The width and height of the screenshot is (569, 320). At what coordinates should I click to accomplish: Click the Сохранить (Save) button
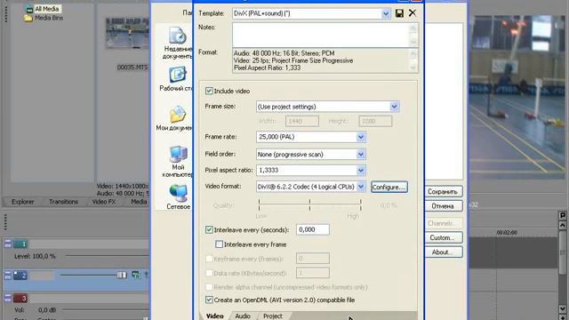(443, 192)
